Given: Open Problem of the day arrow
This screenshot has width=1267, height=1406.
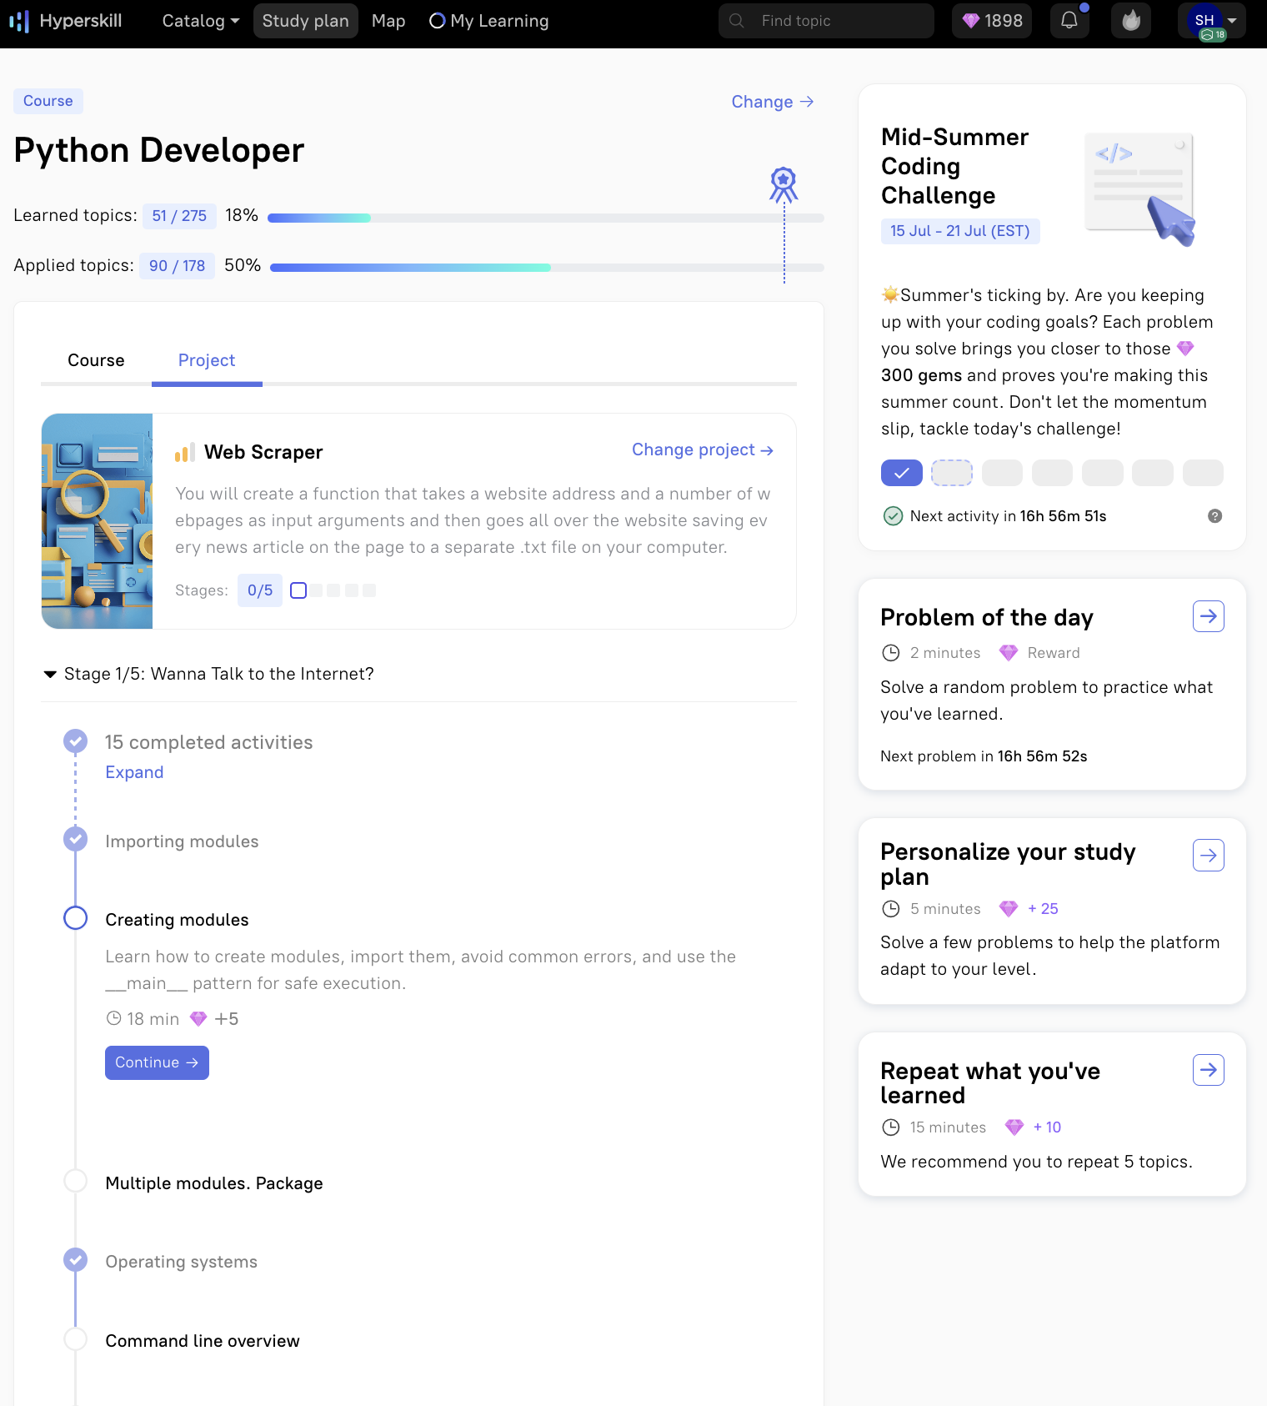Looking at the screenshot, I should coord(1208,616).
